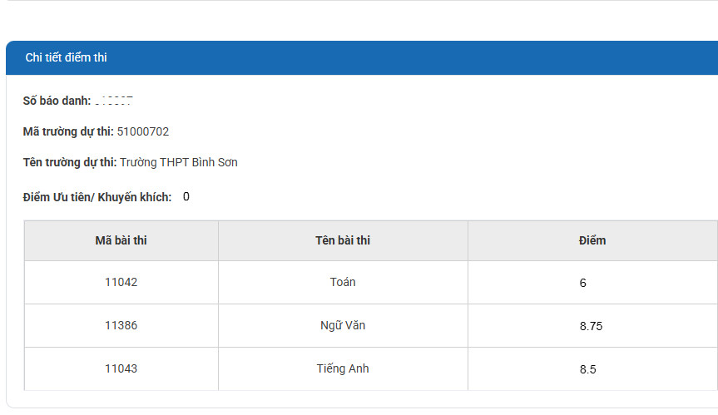
Task: Select exam code 11386 cell
Action: pyautogui.click(x=121, y=325)
